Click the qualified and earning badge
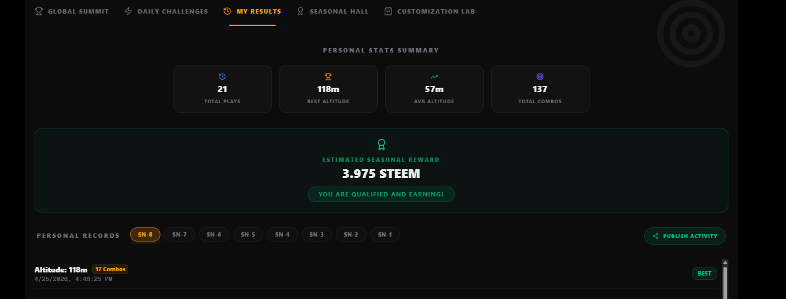Image resolution: width=786 pixels, height=299 pixels. pos(381,195)
